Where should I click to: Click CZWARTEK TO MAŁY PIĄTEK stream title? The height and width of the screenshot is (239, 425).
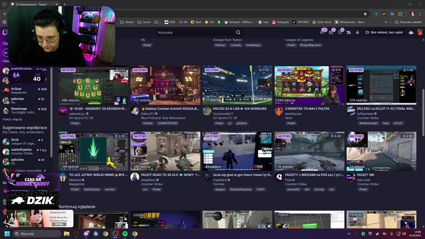[307, 109]
